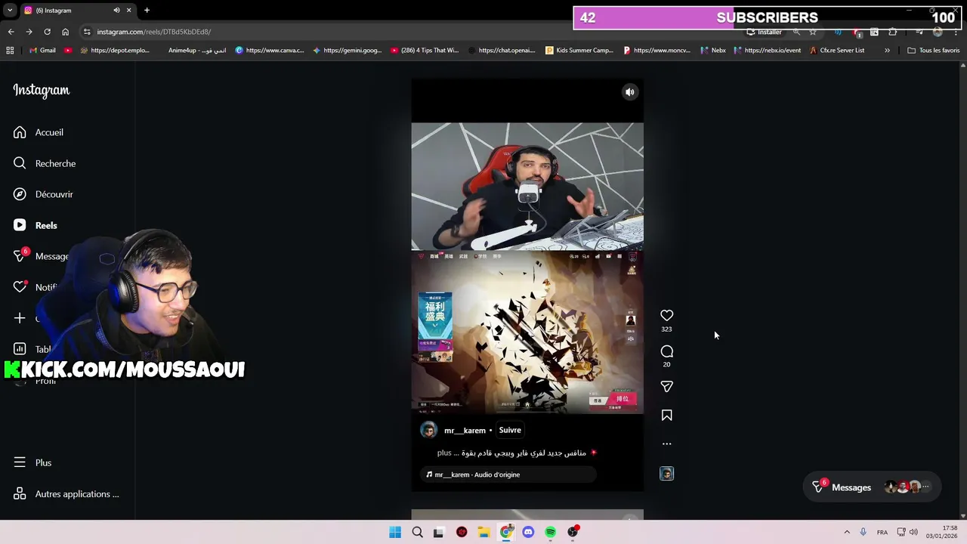Open the Messages sidebar icon with badge
Image resolution: width=967 pixels, height=544 pixels.
click(20, 256)
